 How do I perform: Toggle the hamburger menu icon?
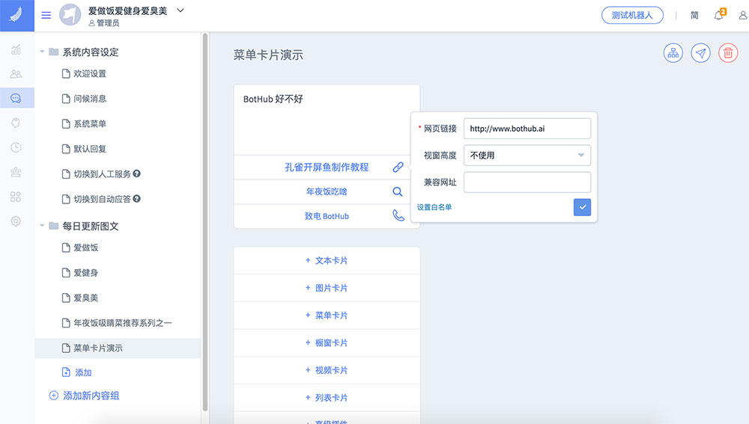pos(46,15)
